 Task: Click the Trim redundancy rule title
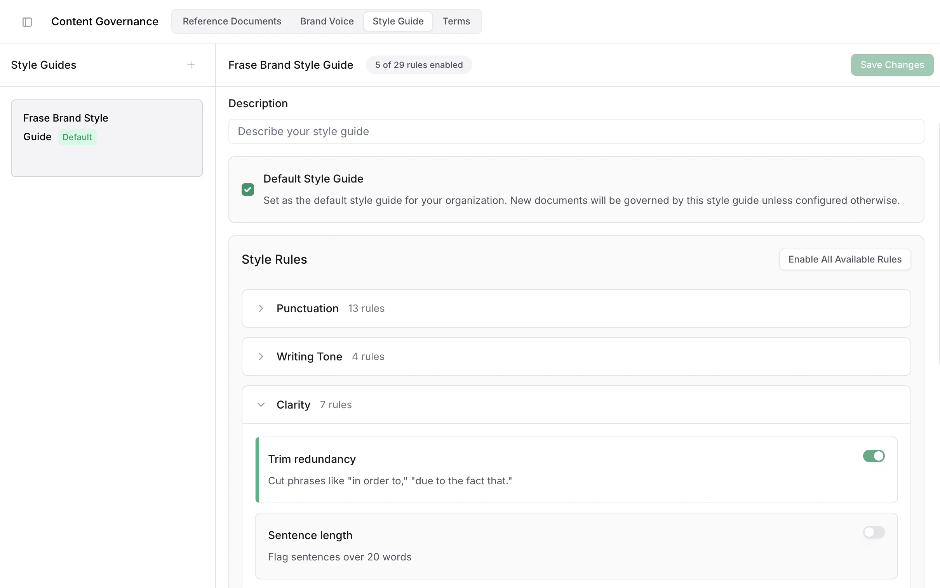pyautogui.click(x=312, y=459)
